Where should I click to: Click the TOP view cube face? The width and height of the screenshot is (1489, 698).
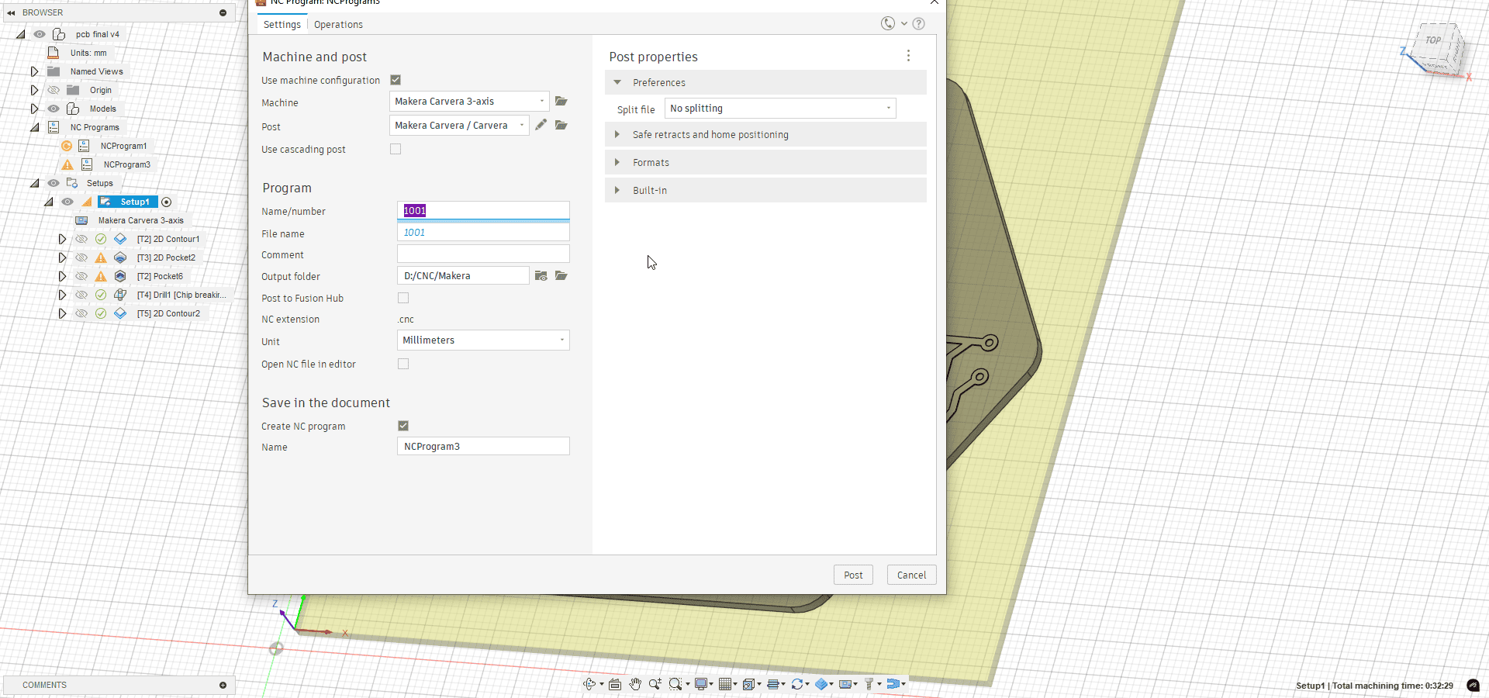click(1433, 40)
